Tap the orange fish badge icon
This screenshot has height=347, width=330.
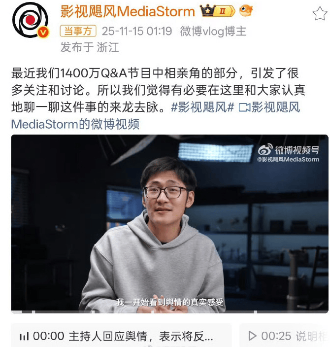click(246, 10)
